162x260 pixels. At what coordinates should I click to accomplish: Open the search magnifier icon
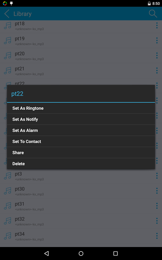click(x=153, y=14)
